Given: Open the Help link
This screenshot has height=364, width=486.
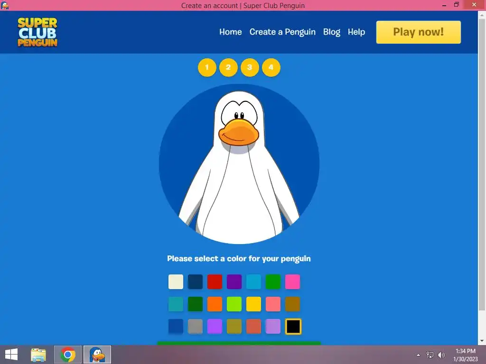Looking at the screenshot, I should tap(356, 32).
